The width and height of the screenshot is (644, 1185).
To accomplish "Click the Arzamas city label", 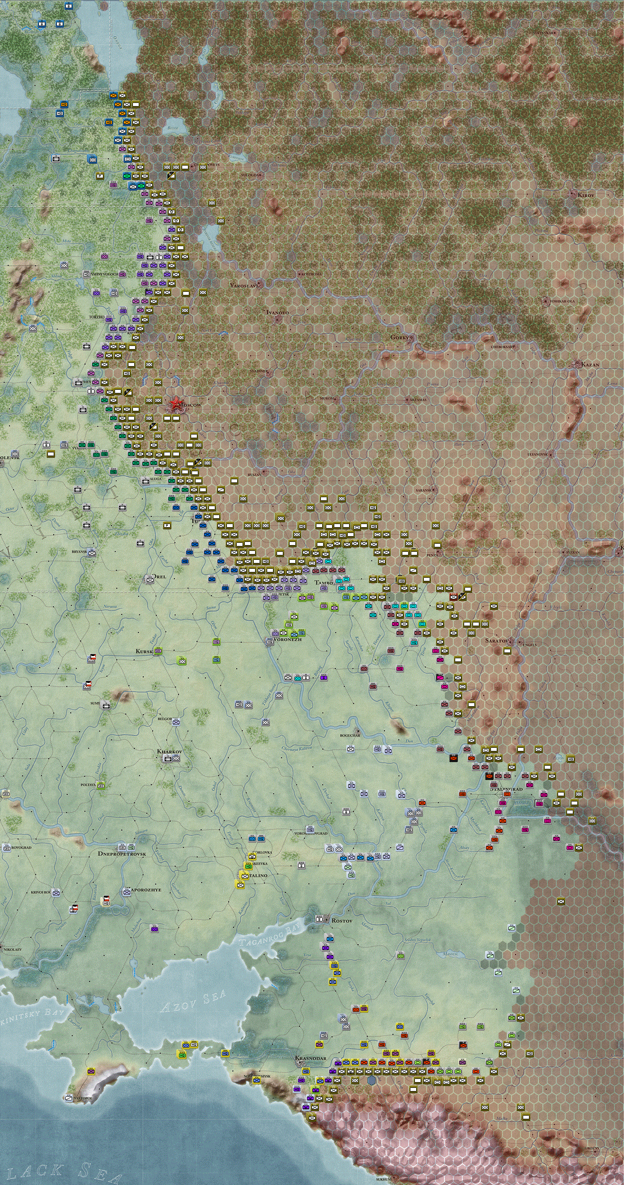I will (x=418, y=400).
